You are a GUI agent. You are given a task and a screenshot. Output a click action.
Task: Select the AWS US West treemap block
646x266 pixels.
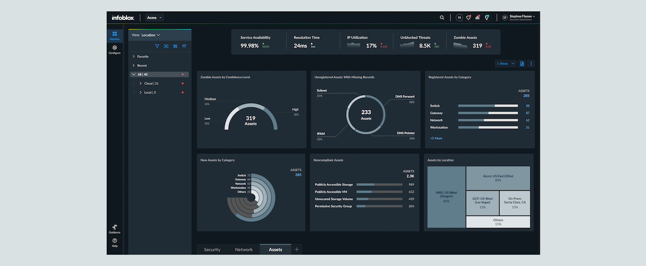[446, 197]
